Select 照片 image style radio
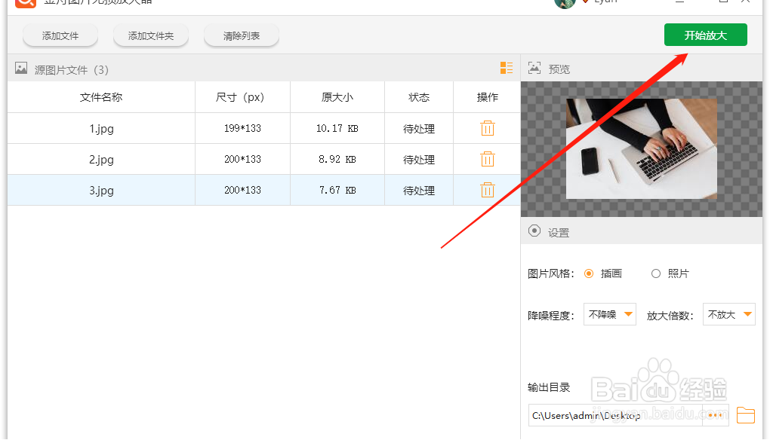The width and height of the screenshot is (770, 440). [x=656, y=273]
